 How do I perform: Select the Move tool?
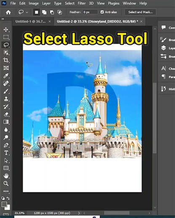click(6, 30)
